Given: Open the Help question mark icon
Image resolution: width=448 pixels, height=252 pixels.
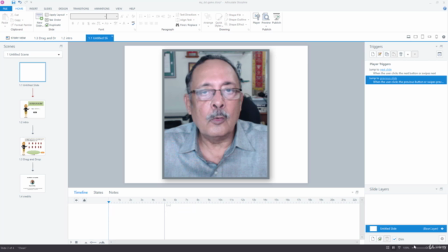Looking at the screenshot, I should (444, 8).
